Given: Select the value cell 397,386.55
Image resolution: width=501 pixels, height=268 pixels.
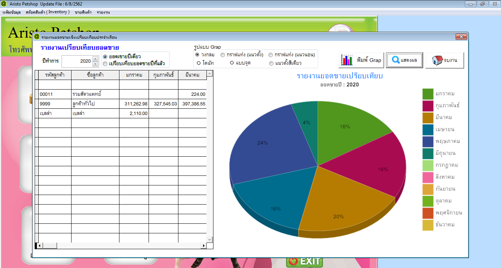Looking at the screenshot, I should coord(192,104).
